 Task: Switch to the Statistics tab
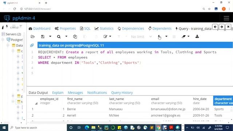pyautogui.click(x=104, y=28)
